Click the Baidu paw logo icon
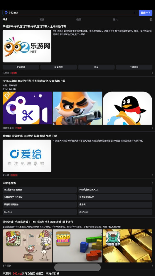The height and width of the screenshot is (276, 155). point(6,13)
